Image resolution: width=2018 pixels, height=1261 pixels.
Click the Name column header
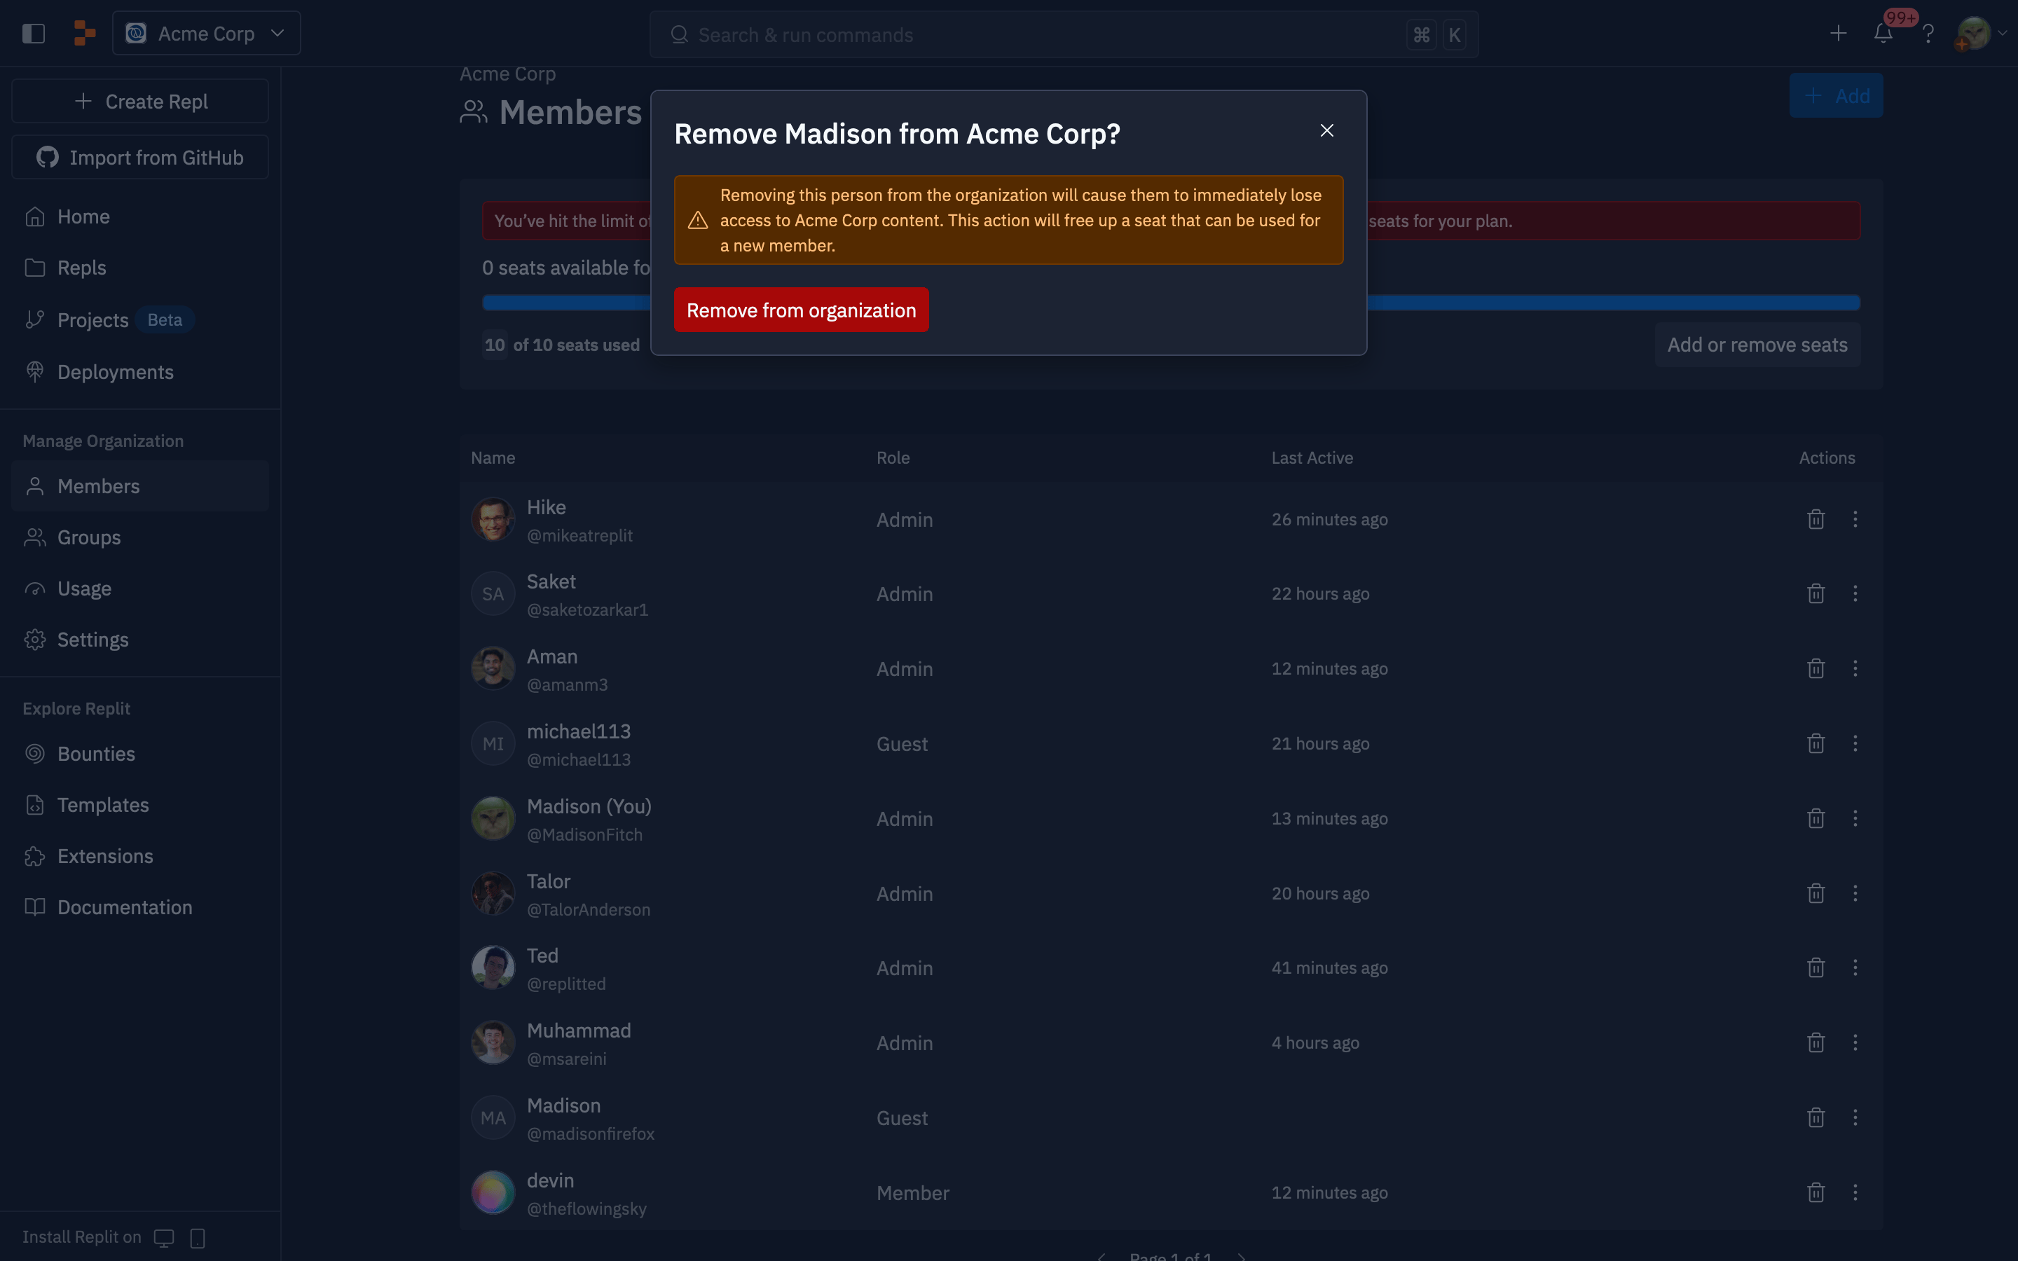click(x=493, y=458)
